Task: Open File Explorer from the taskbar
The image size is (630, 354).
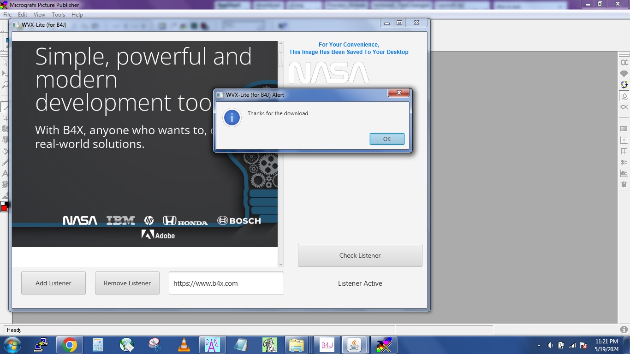Action: coord(296,345)
